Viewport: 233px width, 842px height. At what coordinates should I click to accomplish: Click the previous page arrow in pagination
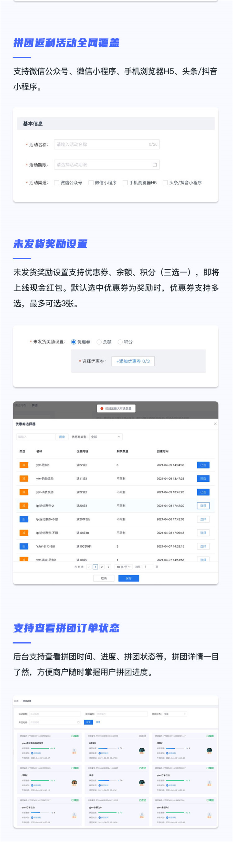89,567
